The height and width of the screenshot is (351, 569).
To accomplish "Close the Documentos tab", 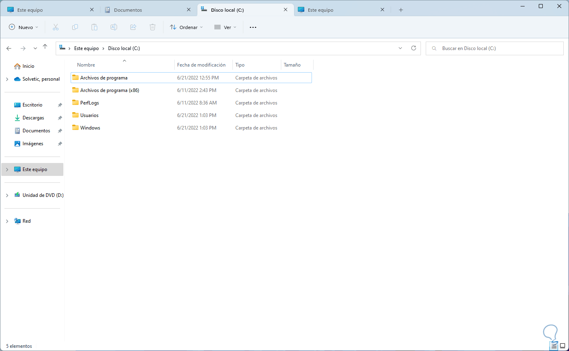I will click(x=188, y=10).
